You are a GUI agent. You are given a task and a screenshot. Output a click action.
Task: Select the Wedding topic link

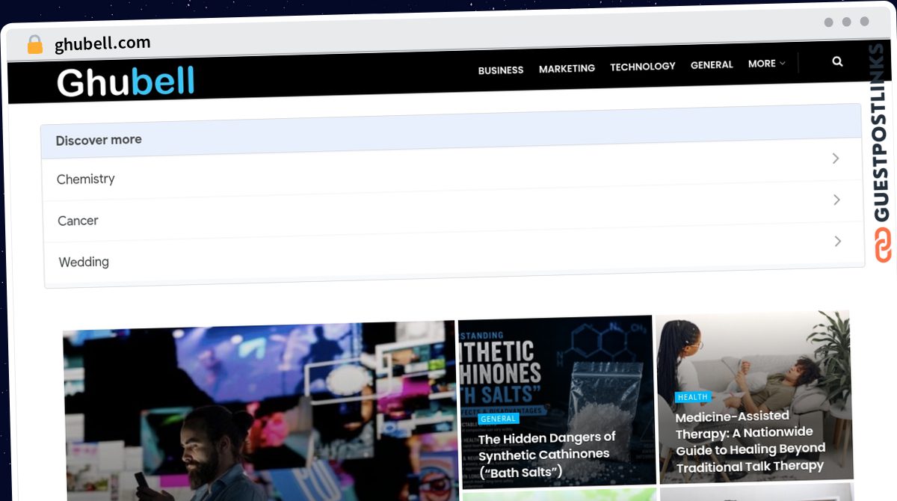coord(84,262)
